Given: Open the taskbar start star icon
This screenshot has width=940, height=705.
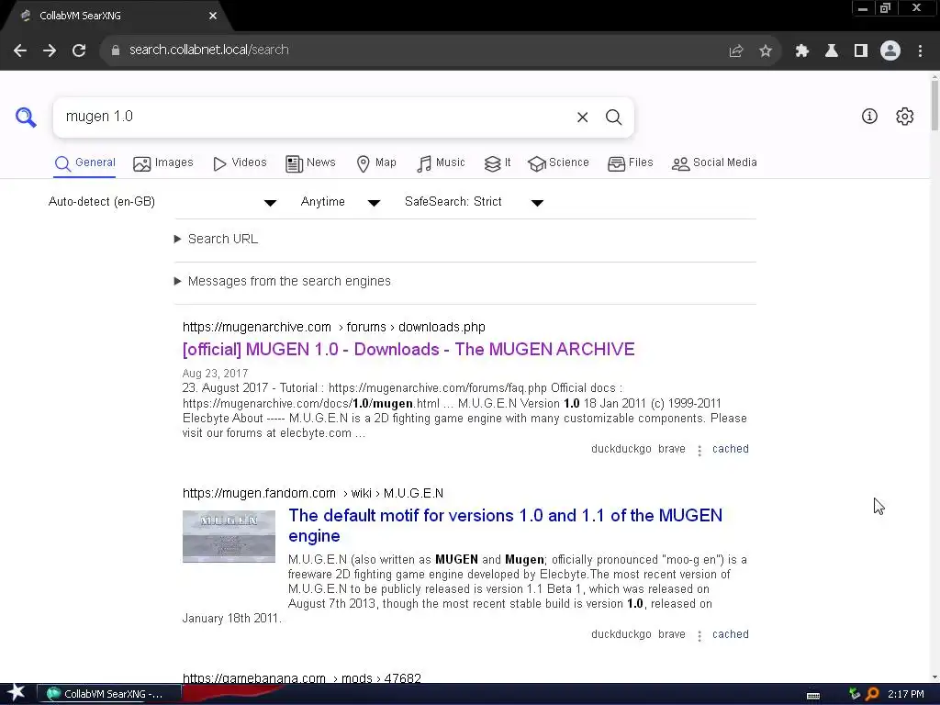Looking at the screenshot, I should click(x=17, y=693).
